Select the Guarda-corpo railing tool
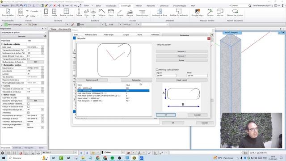Image resolution: width=286 pixels, height=161 pixels. pyautogui.click(x=142, y=13)
